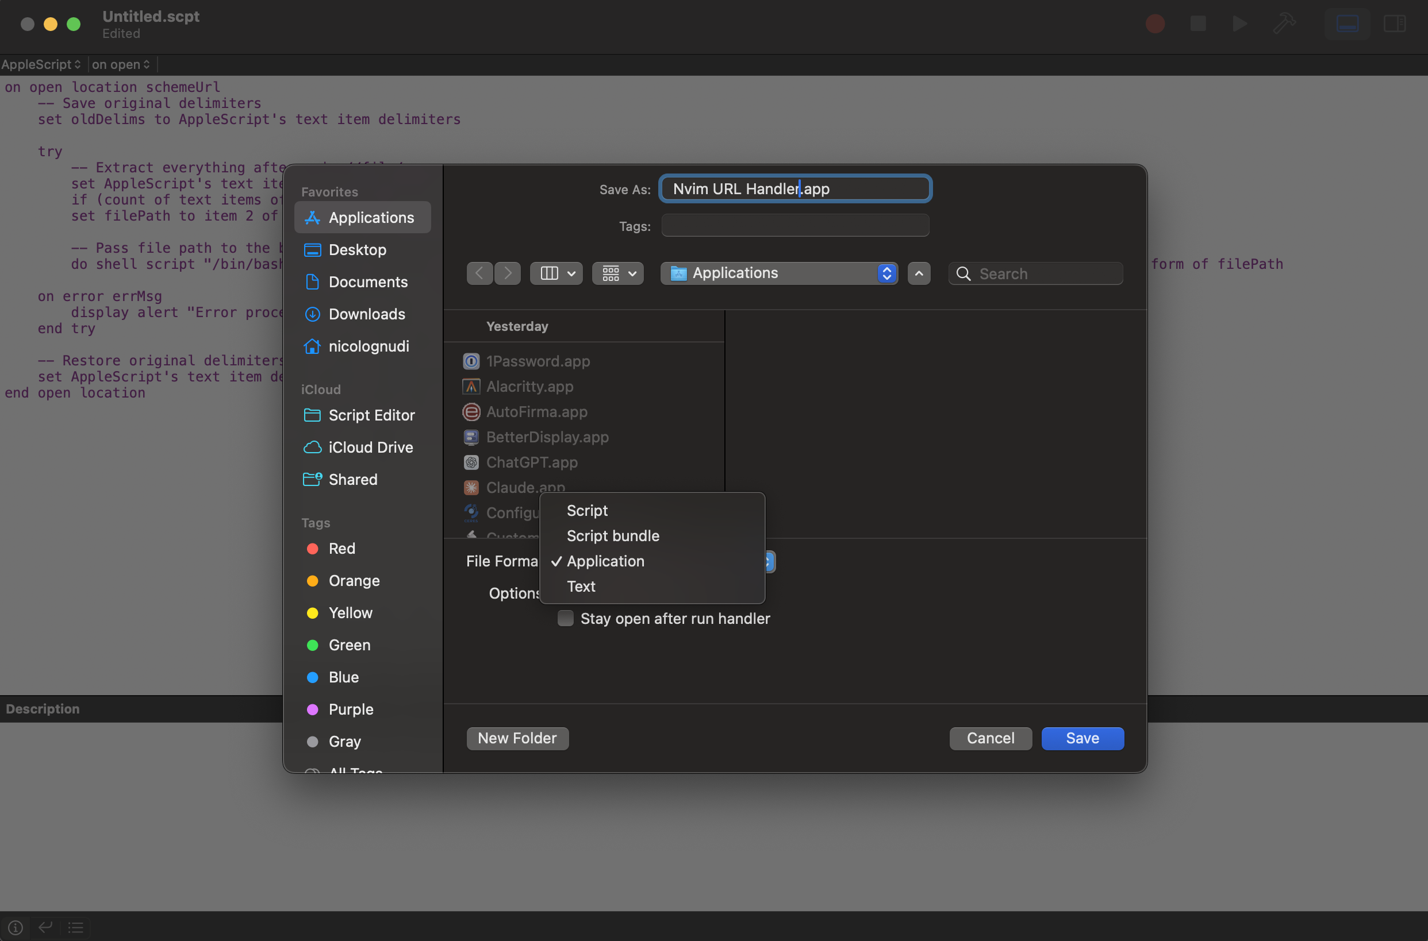
Task: Click the info icon in the bottom bar
Action: pos(14,927)
